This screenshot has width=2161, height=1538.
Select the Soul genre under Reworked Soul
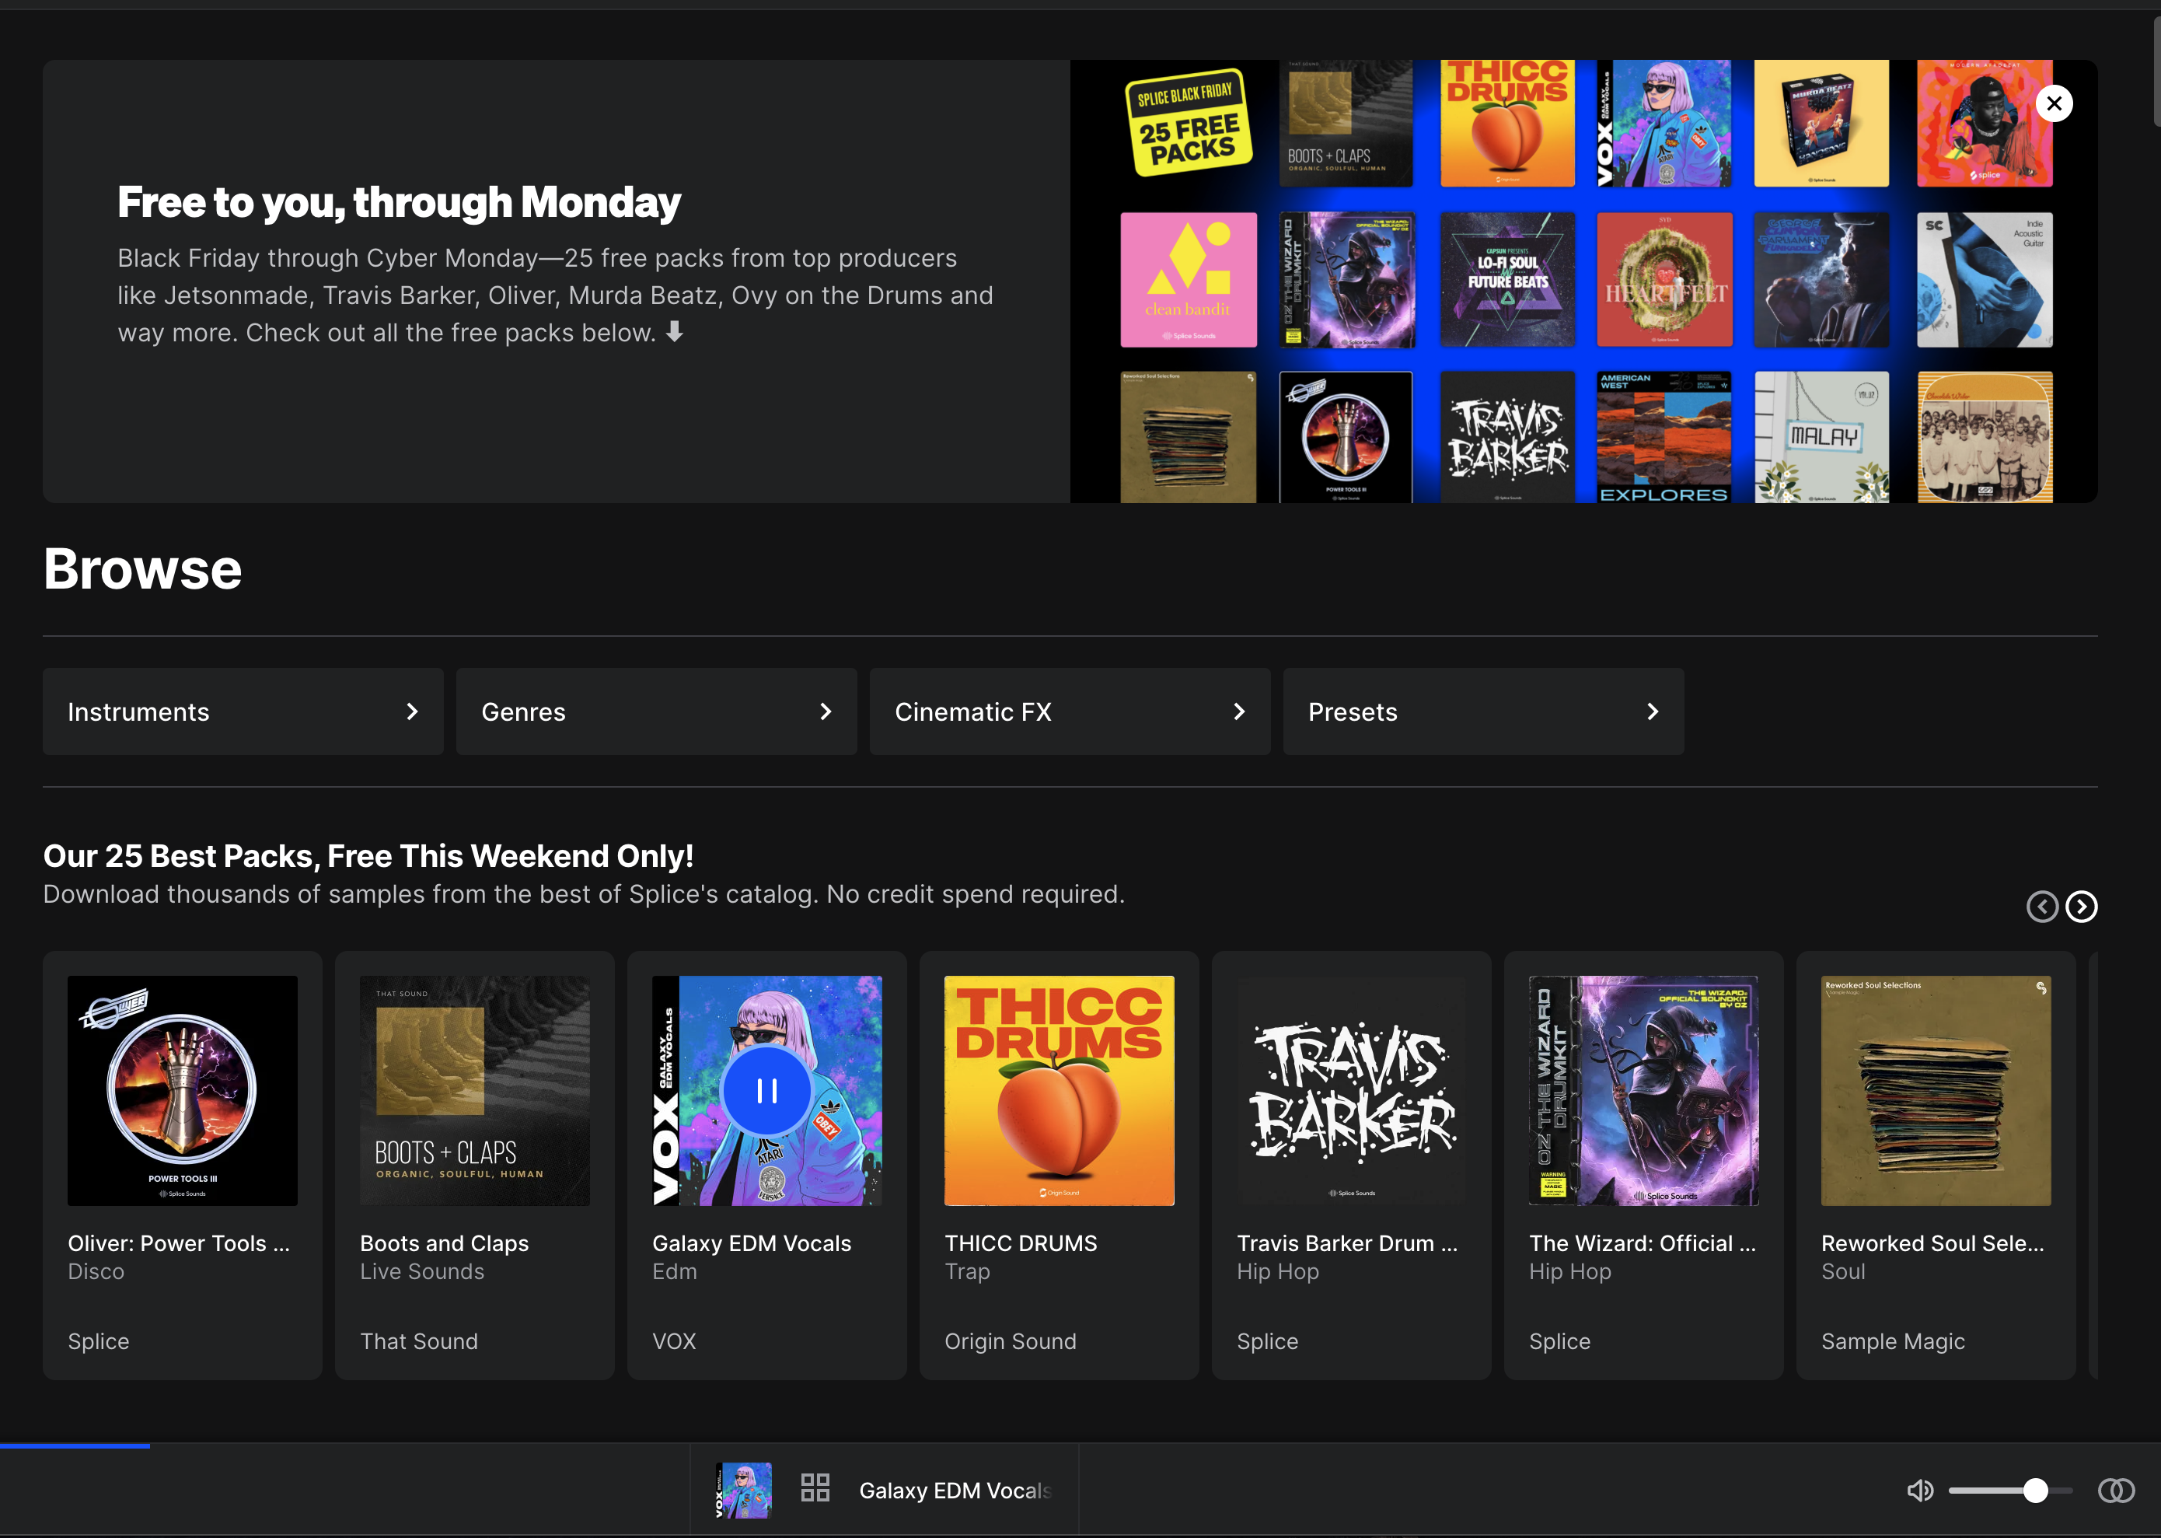point(1843,1272)
